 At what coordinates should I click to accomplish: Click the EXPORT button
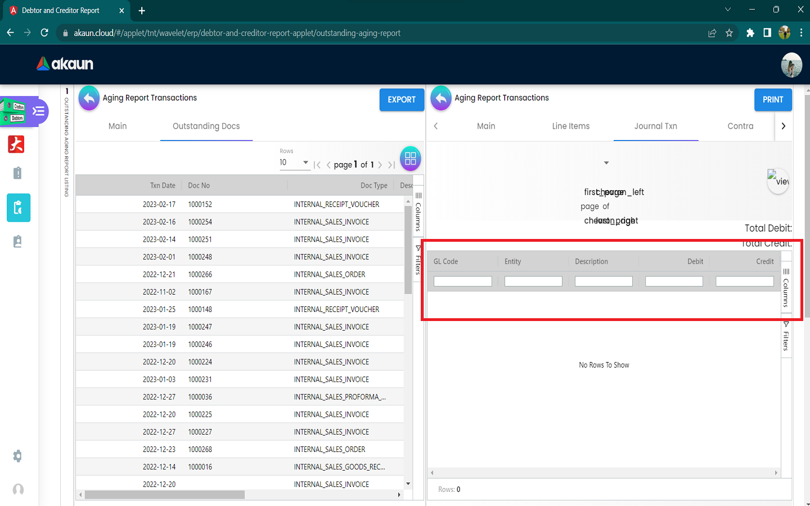tap(402, 100)
